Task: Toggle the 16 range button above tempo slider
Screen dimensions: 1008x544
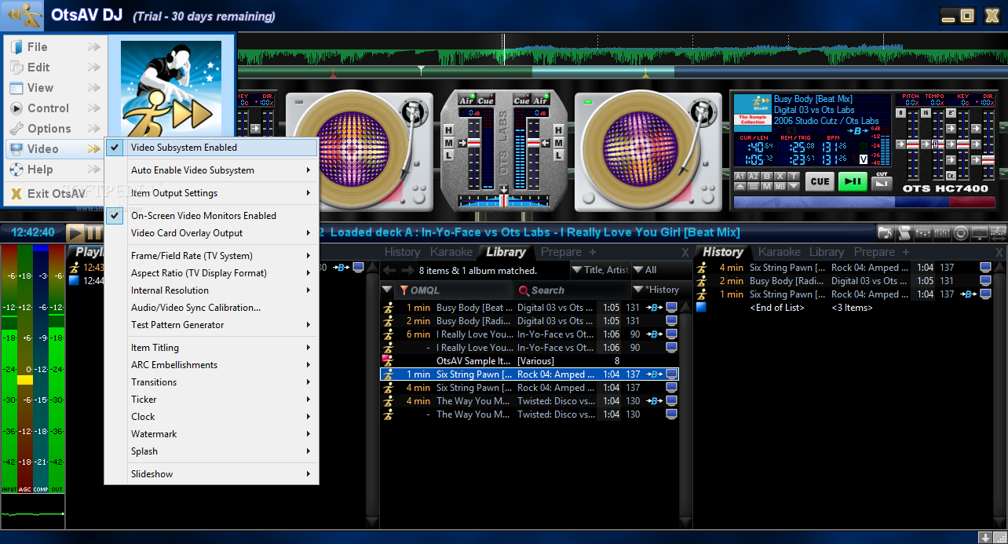Action: point(926,113)
